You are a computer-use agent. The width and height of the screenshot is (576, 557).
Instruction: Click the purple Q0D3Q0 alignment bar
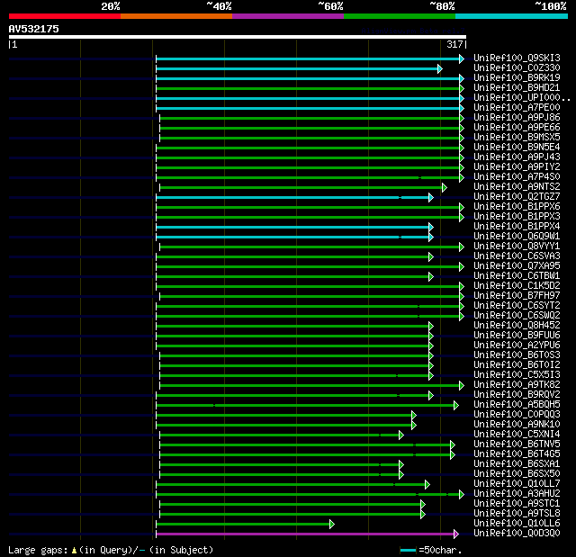308,534
